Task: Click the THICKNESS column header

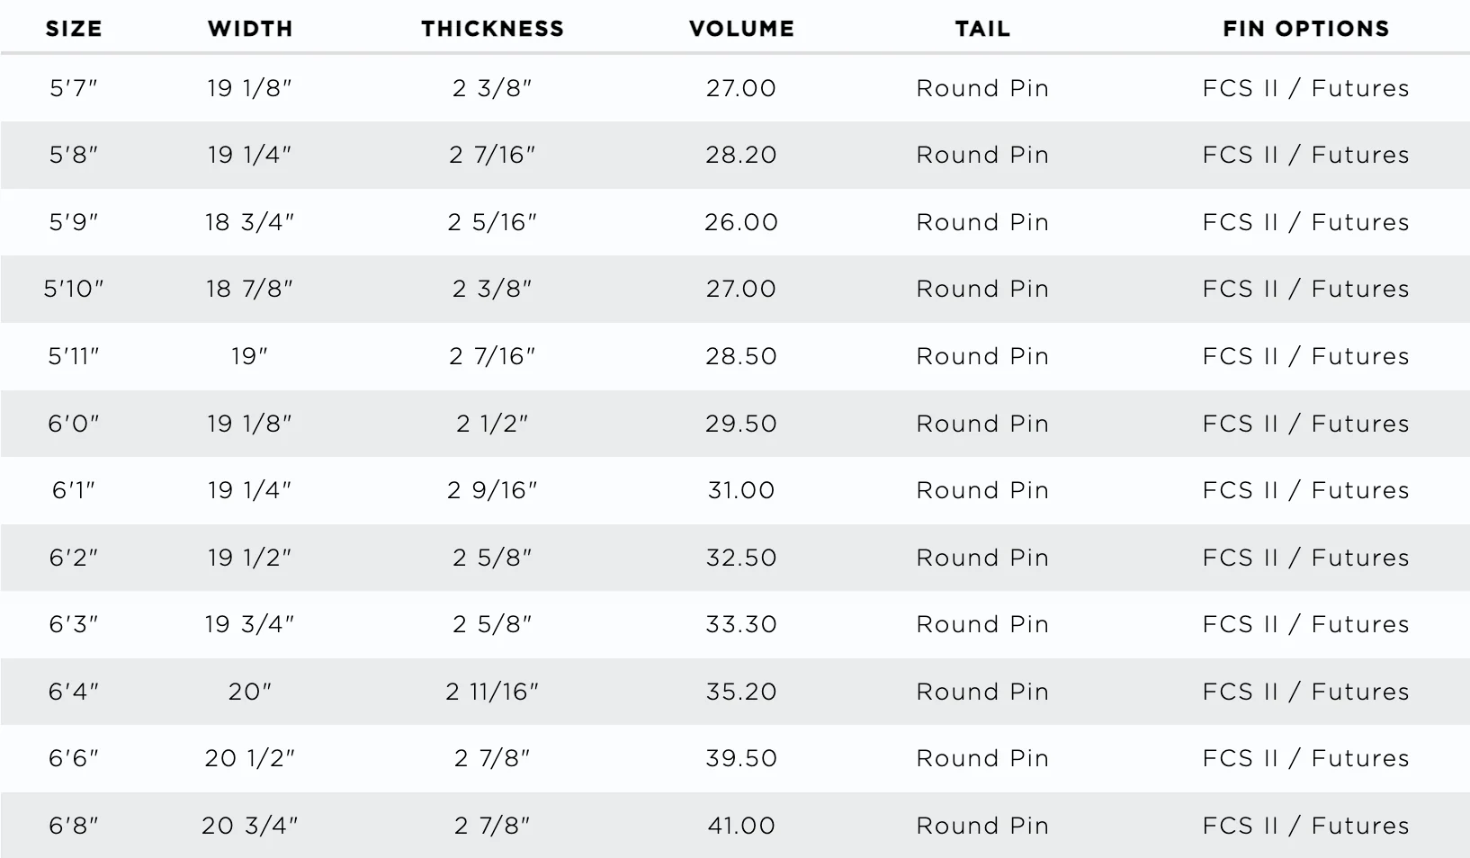Action: point(492,29)
